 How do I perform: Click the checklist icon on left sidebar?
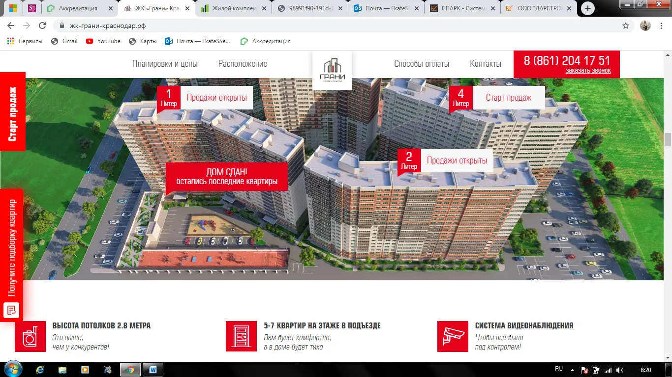(11, 310)
